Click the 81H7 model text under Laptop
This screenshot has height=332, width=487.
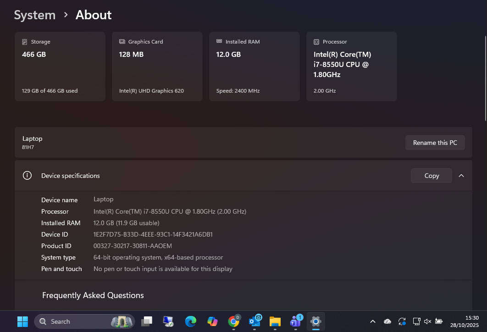coord(28,147)
